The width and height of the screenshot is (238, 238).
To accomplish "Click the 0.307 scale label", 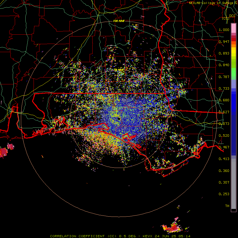I will (x=224, y=182).
